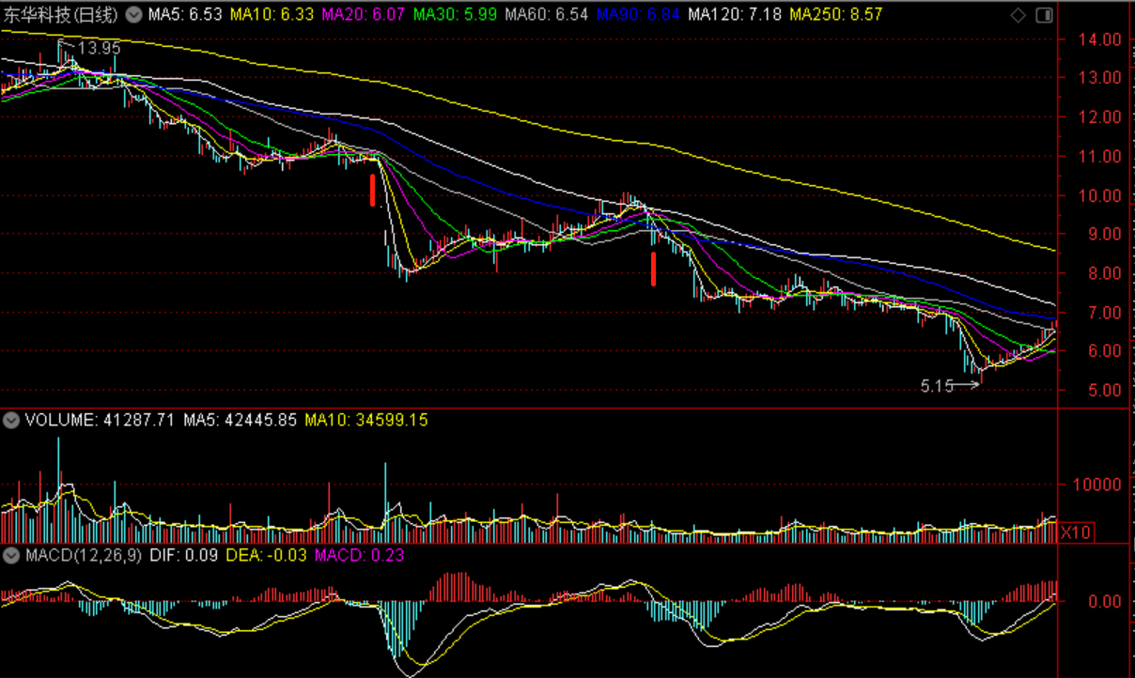Click the MA90: 6.84 indicator label
Image resolution: width=1135 pixels, height=678 pixels.
[639, 15]
